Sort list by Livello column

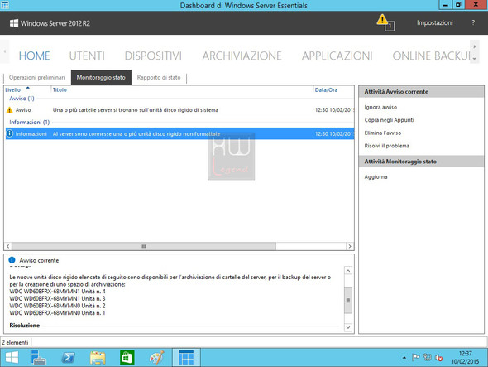(x=13, y=89)
